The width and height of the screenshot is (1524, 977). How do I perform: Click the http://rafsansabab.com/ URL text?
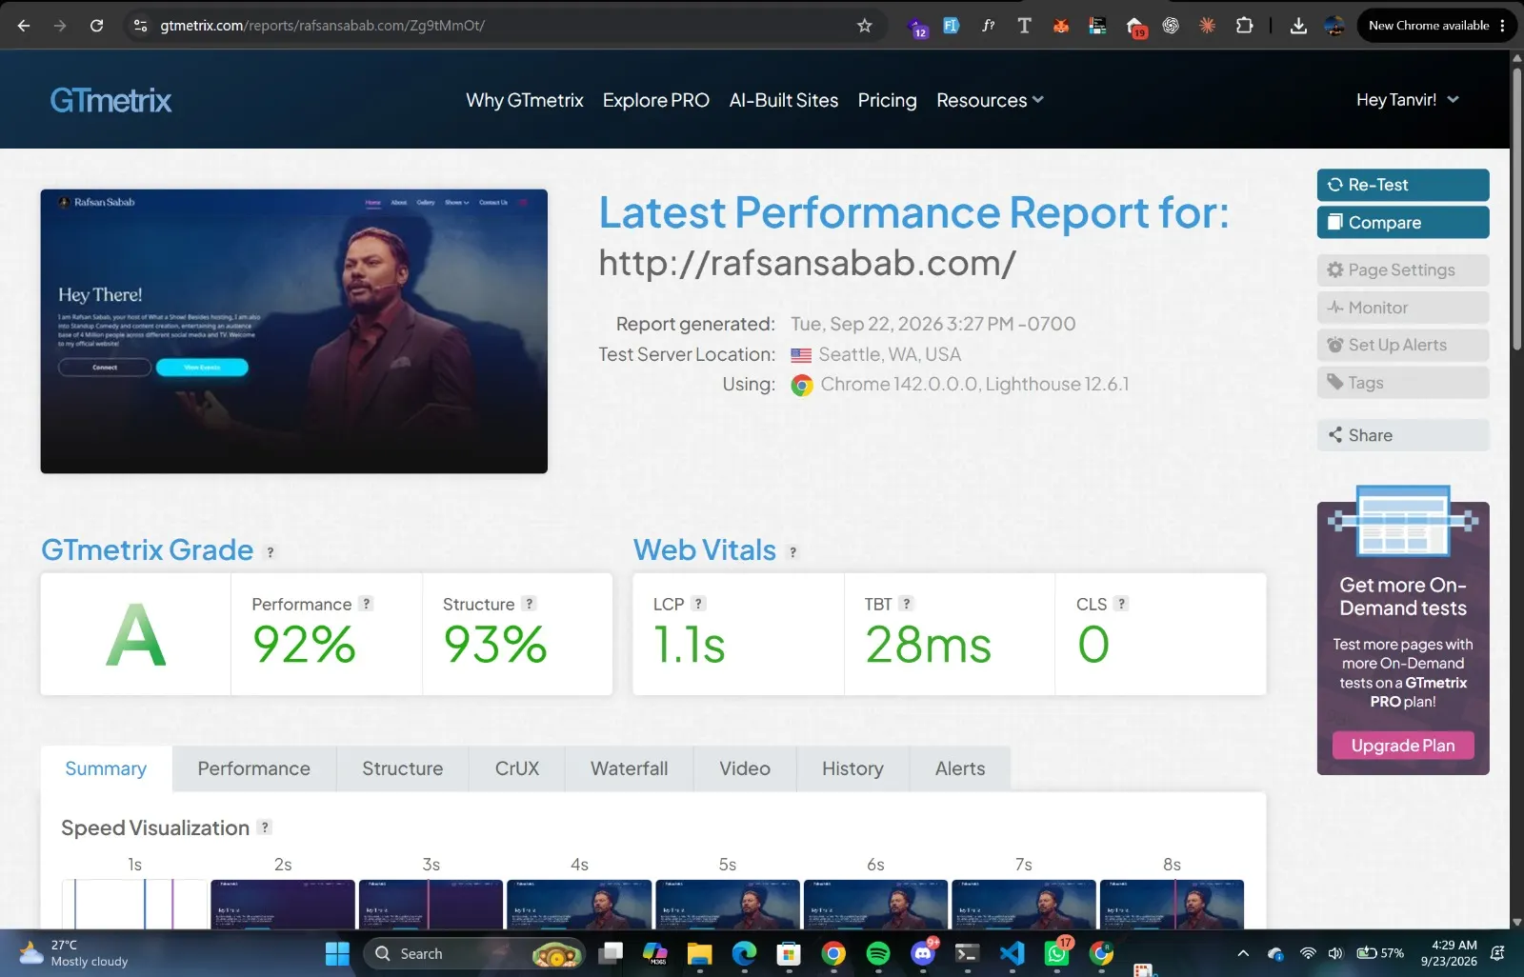807,263
